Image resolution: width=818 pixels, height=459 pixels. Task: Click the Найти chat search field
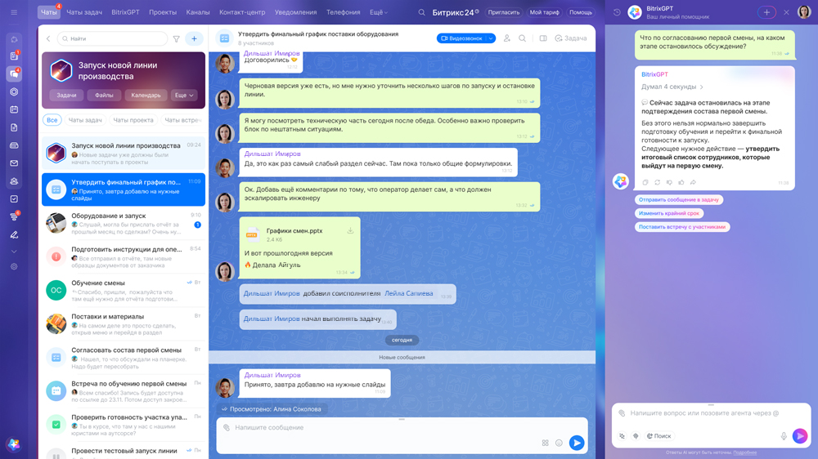coord(112,38)
